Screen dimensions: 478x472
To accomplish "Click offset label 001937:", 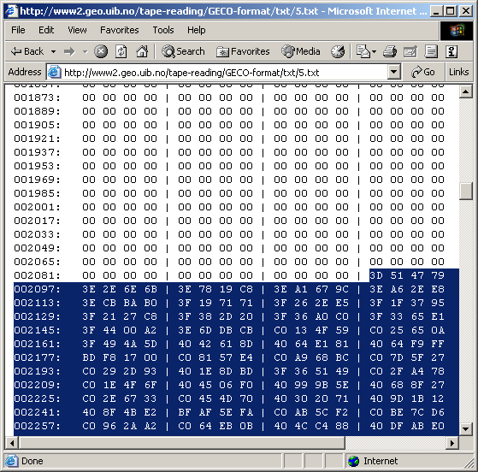I will (37, 152).
